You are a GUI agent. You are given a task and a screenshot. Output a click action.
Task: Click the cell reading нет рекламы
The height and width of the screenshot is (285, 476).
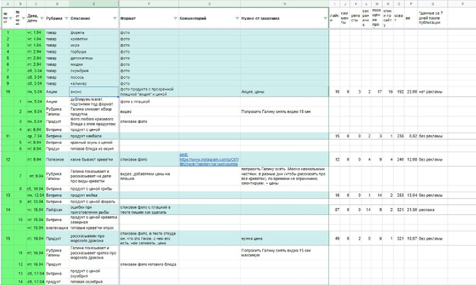434,92
